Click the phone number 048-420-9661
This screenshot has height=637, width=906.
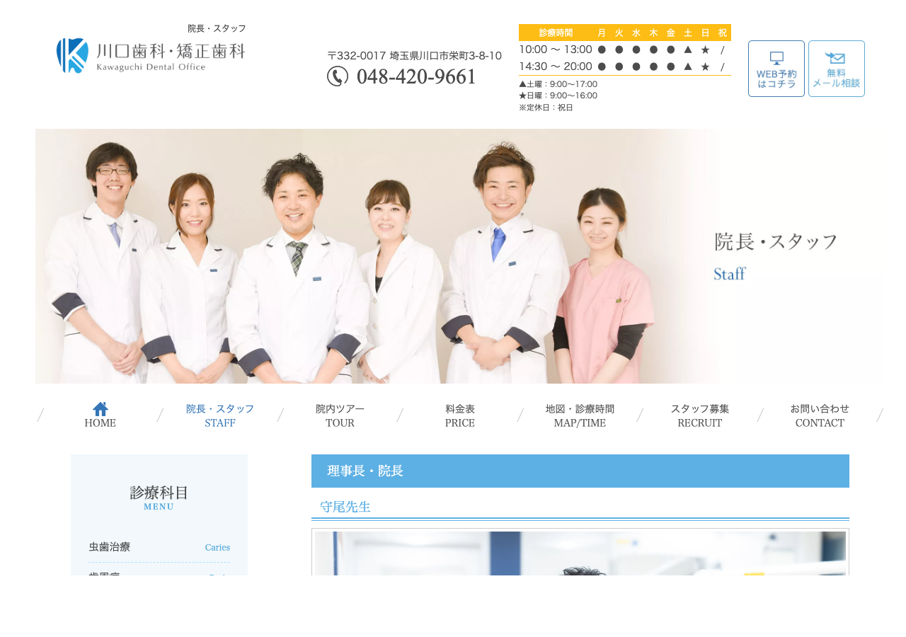[x=416, y=76]
